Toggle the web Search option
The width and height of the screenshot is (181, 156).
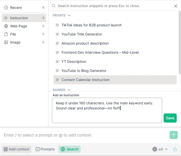(69, 149)
